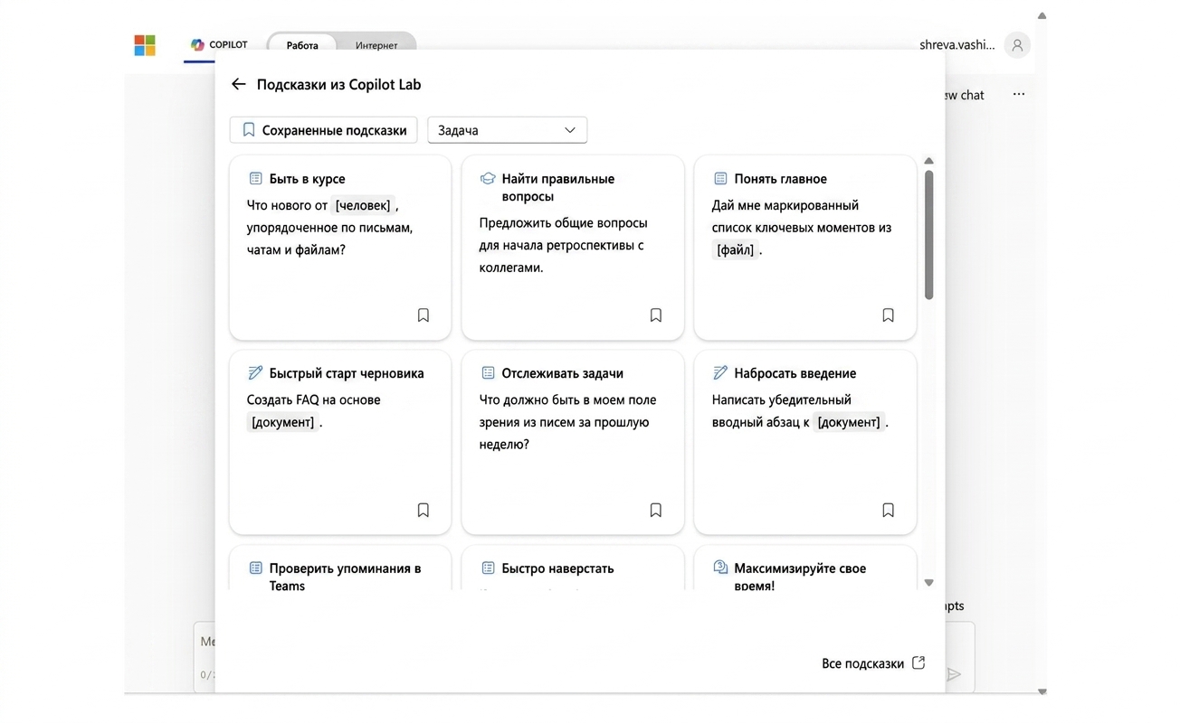Click the prompt list scroll down arrow
The image size is (1180, 723).
coord(928,583)
